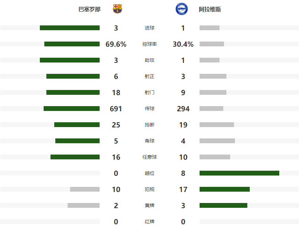Open the 阿拉维斯 team name link
This screenshot has width=304, height=226.
(210, 10)
